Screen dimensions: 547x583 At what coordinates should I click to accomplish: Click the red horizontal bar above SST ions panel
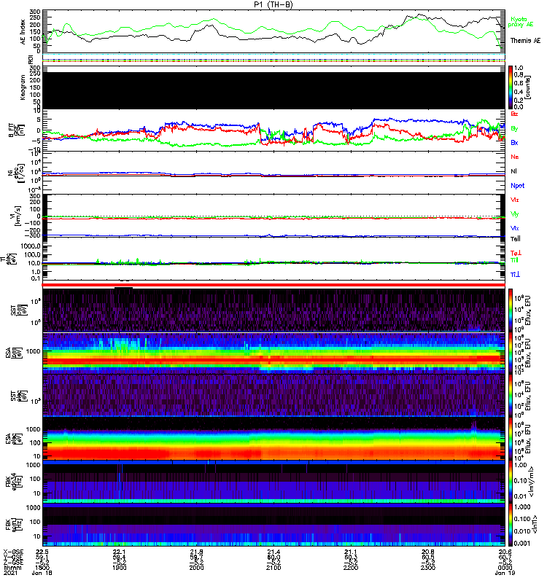[x=273, y=285]
